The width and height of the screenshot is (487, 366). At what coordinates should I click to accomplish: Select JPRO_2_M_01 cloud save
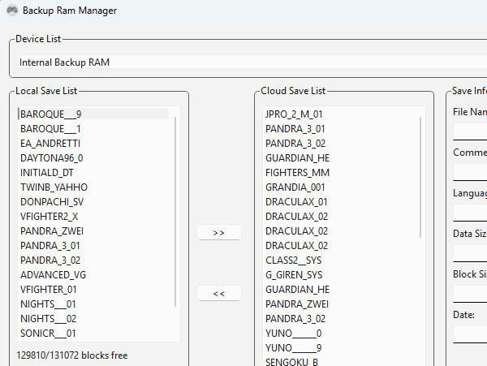338,114
